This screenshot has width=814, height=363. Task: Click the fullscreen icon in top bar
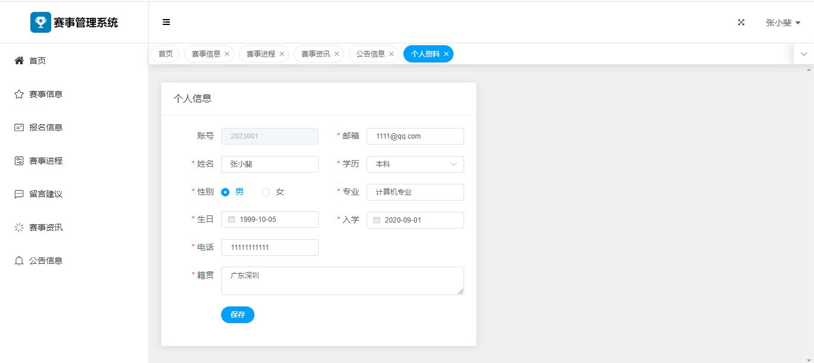pos(741,23)
